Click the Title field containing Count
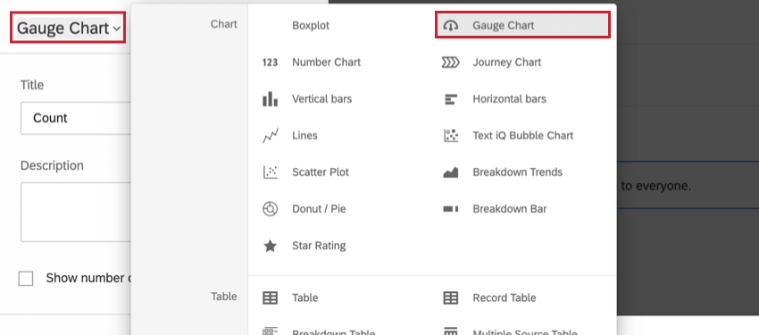This screenshot has height=335, width=759. point(76,118)
